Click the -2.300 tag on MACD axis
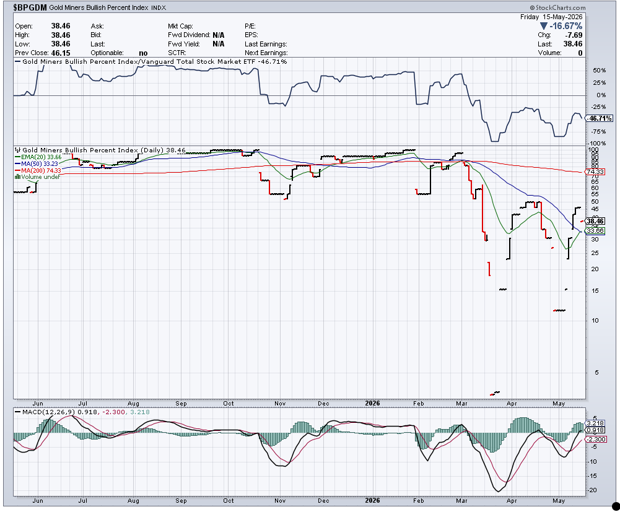620x512 pixels. [x=596, y=439]
